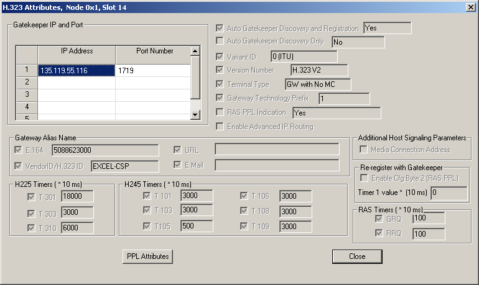Viewport: 479px width, 285px height.
Task: Toggle Auto Gatekeeper Discovery and Registration checkbox
Action: (x=220, y=29)
